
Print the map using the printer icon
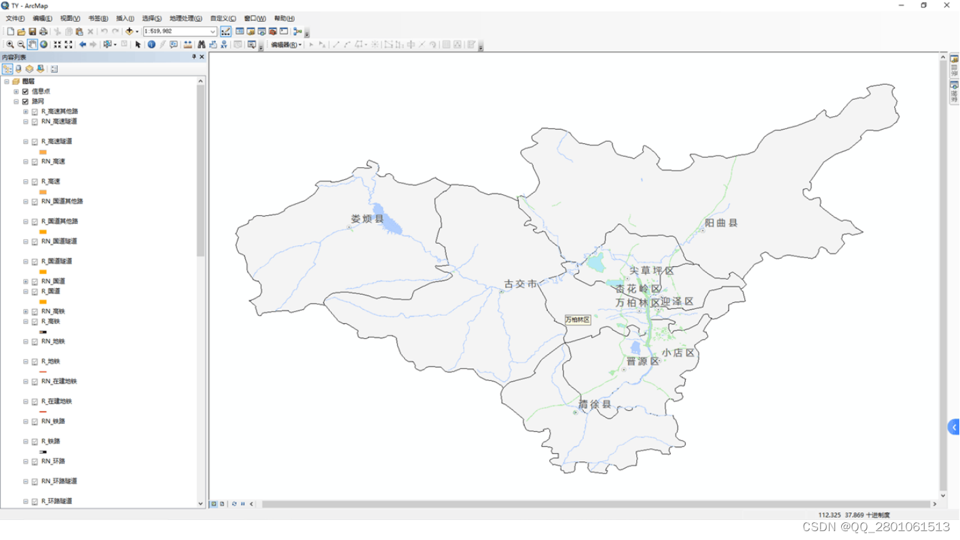point(43,31)
